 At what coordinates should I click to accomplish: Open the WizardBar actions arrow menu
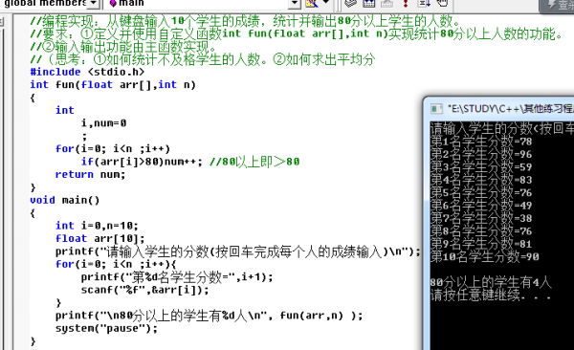[x=326, y=2]
